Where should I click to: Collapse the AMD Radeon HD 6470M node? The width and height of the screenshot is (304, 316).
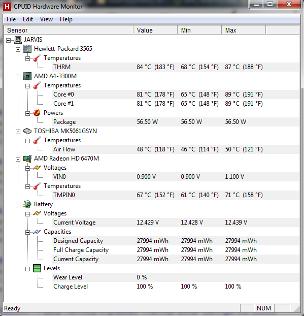(x=18, y=159)
